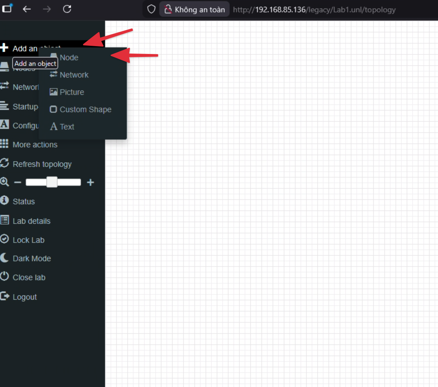The image size is (438, 387).
Task: Pick Custom Shape from the submenu
Action: [85, 109]
